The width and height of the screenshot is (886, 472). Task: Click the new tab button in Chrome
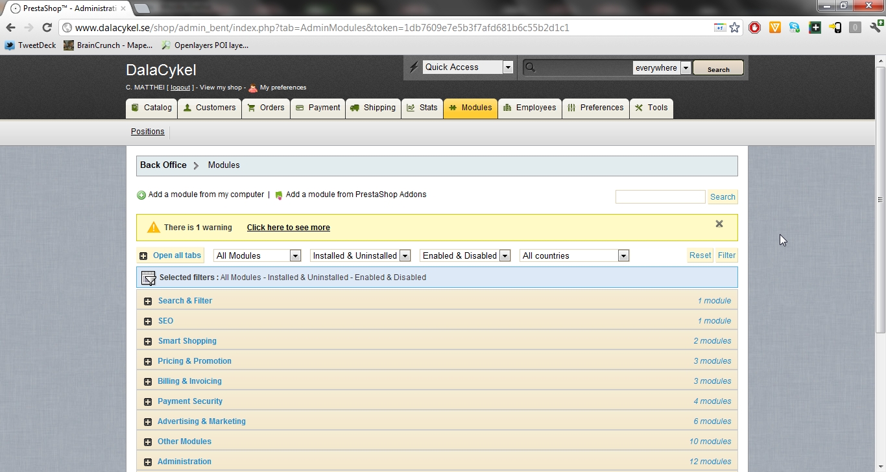coord(141,8)
